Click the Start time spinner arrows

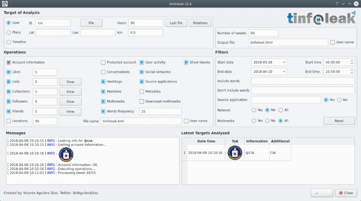[352, 62]
